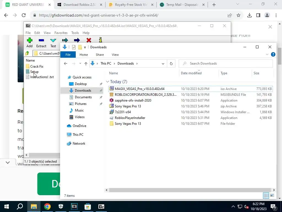Select Sony Vegas Pro 13 file folder
This screenshot has height=212, width=282.
191,124
